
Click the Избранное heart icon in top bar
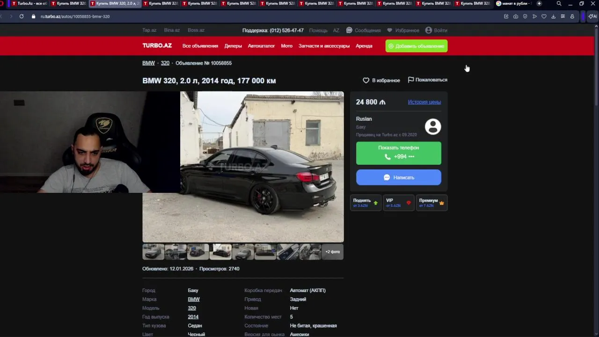pos(389,30)
